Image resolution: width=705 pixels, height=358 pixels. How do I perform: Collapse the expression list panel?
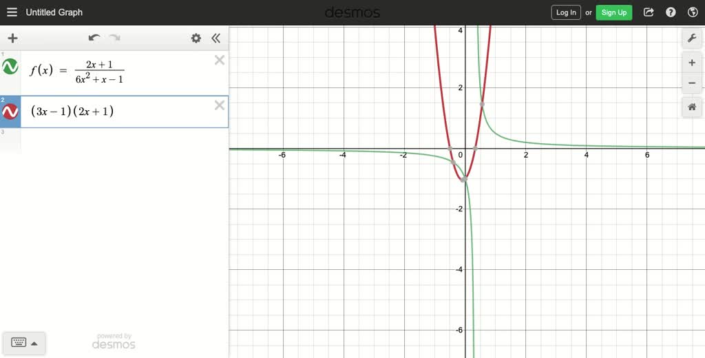tap(216, 39)
